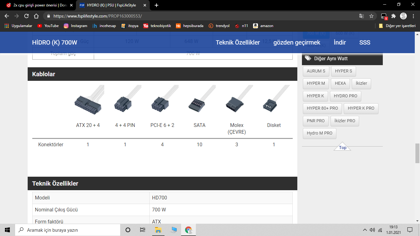The image size is (420, 236).
Task: Select the PNR PRO model button
Action: click(x=316, y=121)
